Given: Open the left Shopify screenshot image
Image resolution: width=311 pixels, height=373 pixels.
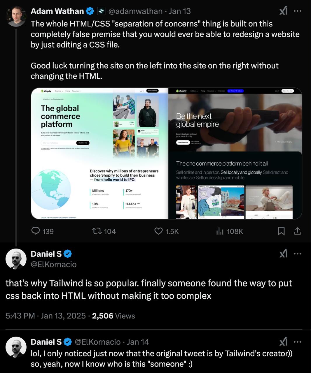Looking at the screenshot, I should [x=100, y=153].
